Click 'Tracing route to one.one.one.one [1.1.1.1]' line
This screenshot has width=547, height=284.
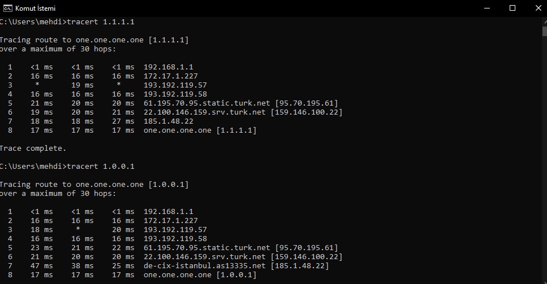[94, 40]
